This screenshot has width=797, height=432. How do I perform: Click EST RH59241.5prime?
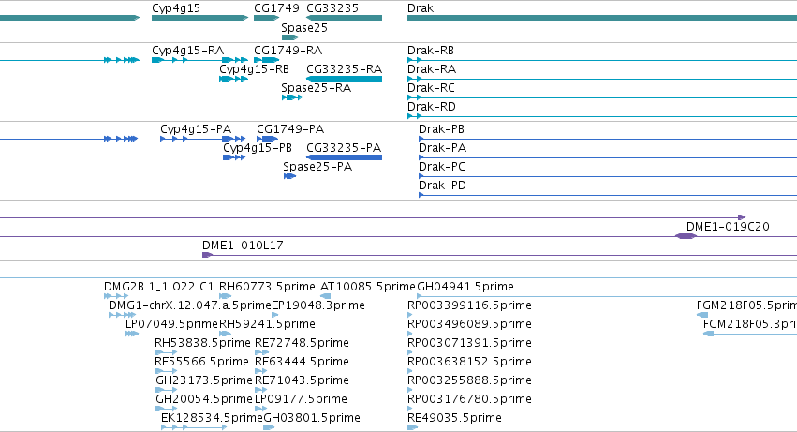pyautogui.click(x=225, y=334)
